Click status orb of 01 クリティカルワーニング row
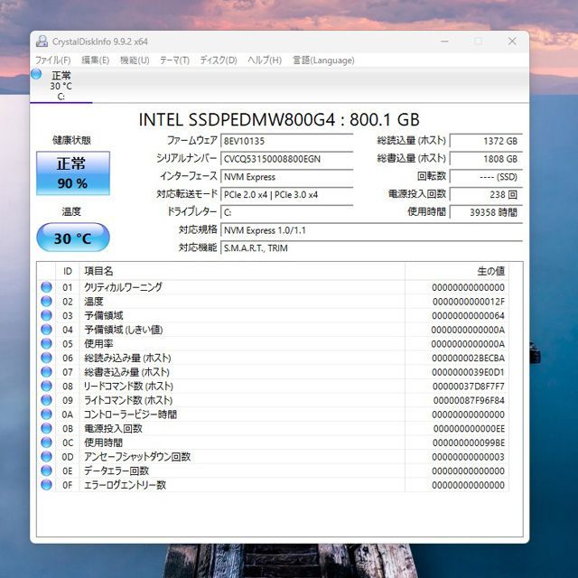Image resolution: width=578 pixels, height=578 pixels. click(46, 287)
